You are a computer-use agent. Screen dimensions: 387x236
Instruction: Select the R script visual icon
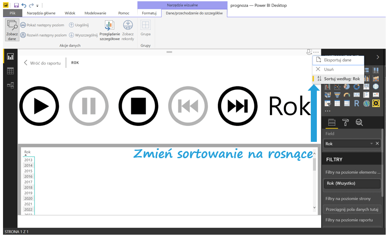tap(357, 103)
